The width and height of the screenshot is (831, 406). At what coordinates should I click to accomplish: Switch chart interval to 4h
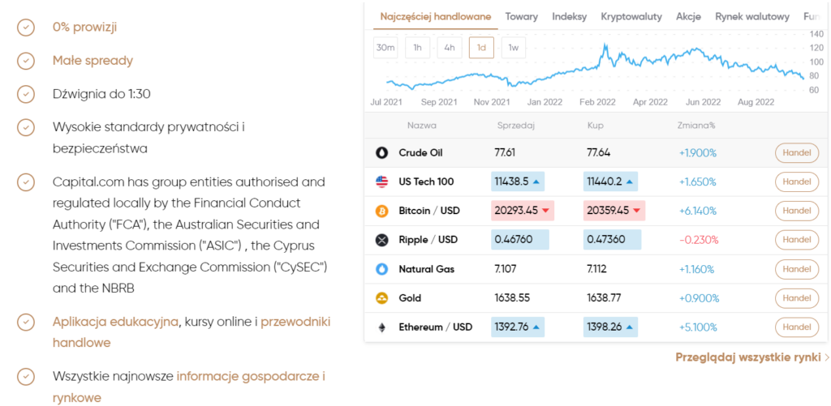click(449, 48)
